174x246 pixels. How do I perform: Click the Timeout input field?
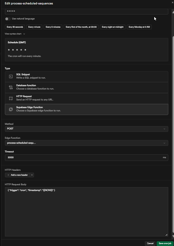point(82,158)
